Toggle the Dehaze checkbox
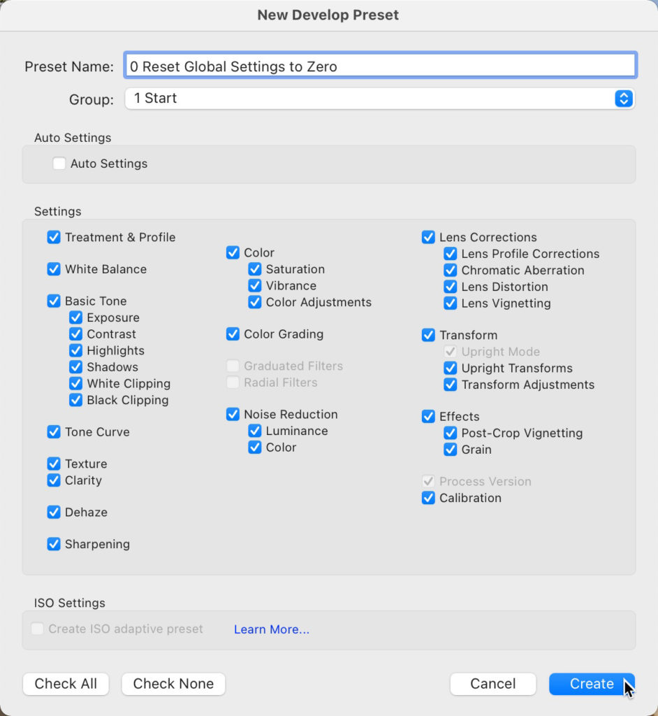 coord(54,513)
